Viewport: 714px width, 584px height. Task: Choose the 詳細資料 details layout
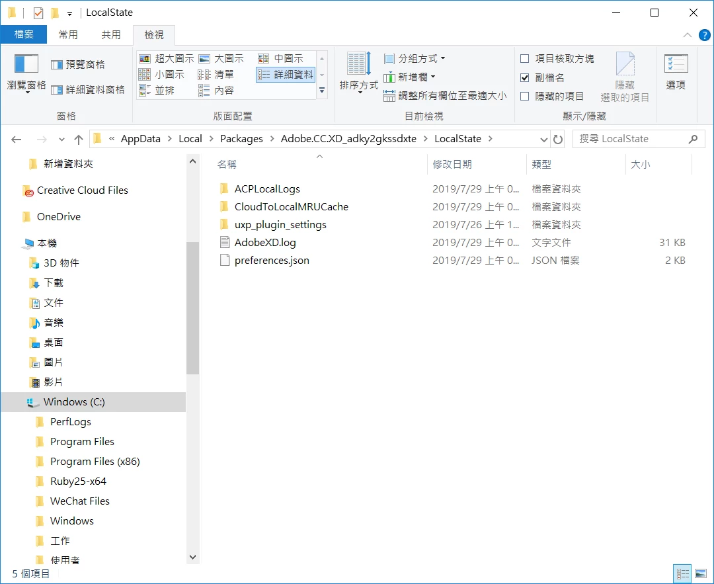(x=286, y=74)
